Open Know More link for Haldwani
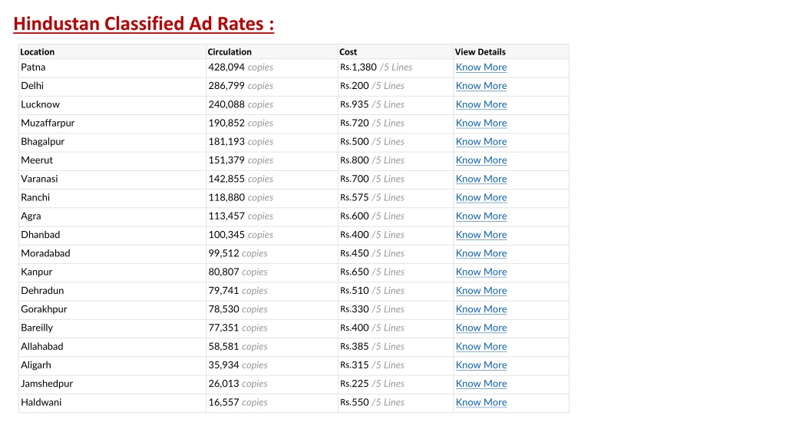The height and width of the screenshot is (442, 786). [x=481, y=402]
